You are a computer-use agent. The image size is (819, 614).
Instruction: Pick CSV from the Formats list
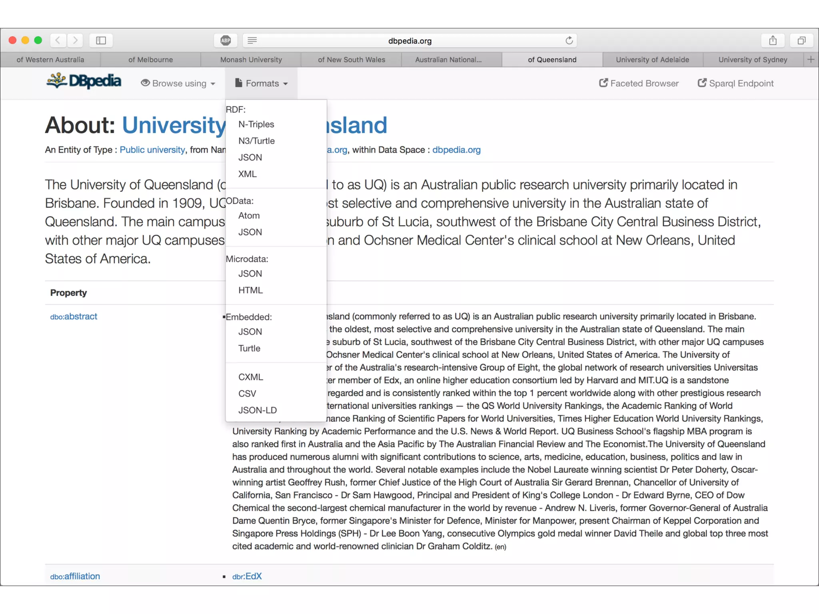tap(247, 393)
